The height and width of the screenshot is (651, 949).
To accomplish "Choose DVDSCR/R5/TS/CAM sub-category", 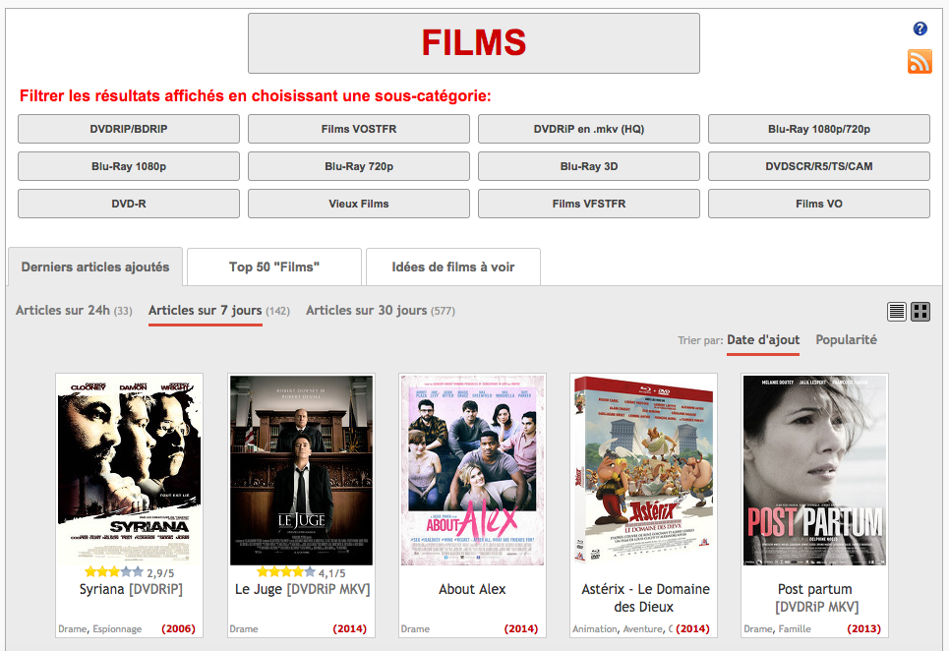I will pyautogui.click(x=819, y=166).
